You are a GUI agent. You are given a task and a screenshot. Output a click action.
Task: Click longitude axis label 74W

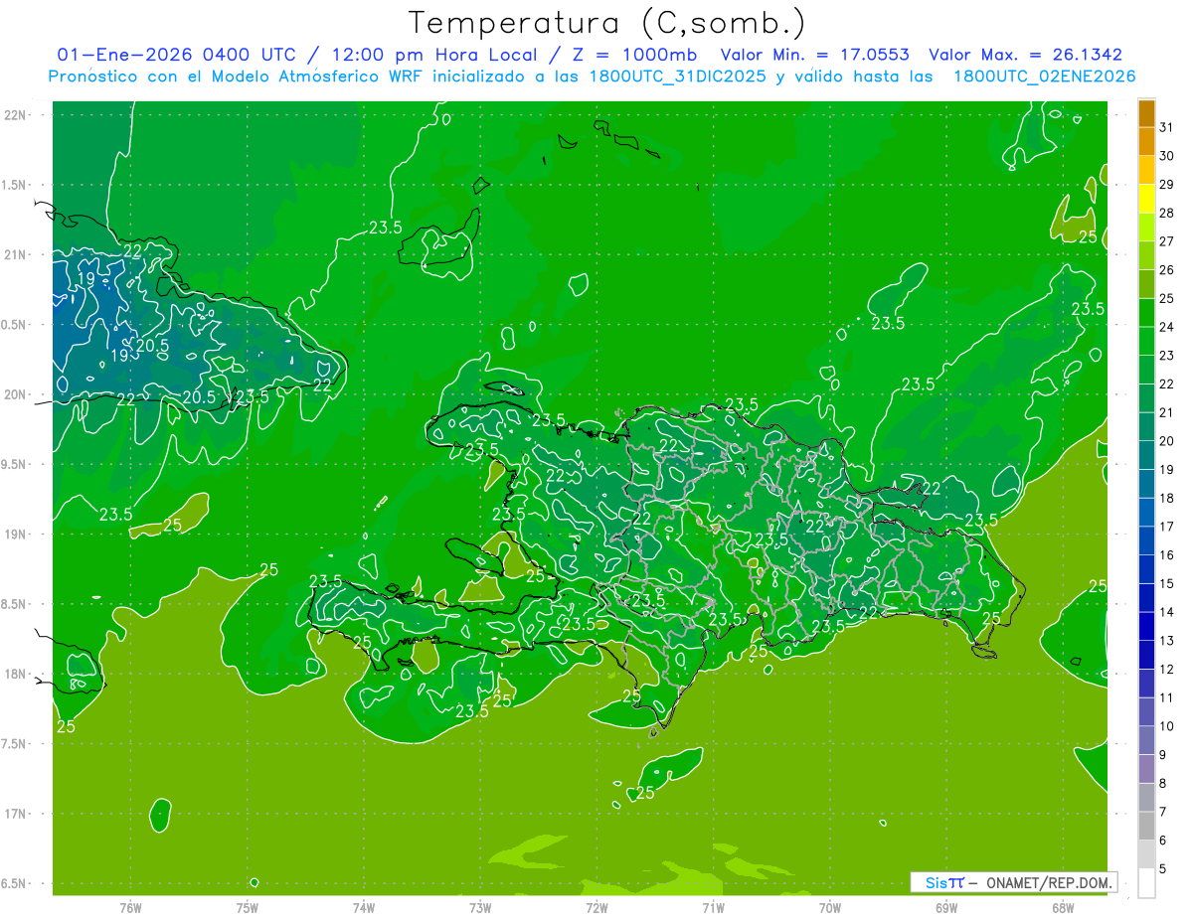(x=364, y=907)
